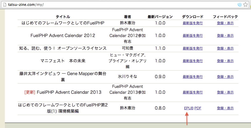Issue latest version for はじめてのフレームワークとしてのFuelPHP 1.0.0
This screenshot has width=251, height=128.
click(x=193, y=23)
